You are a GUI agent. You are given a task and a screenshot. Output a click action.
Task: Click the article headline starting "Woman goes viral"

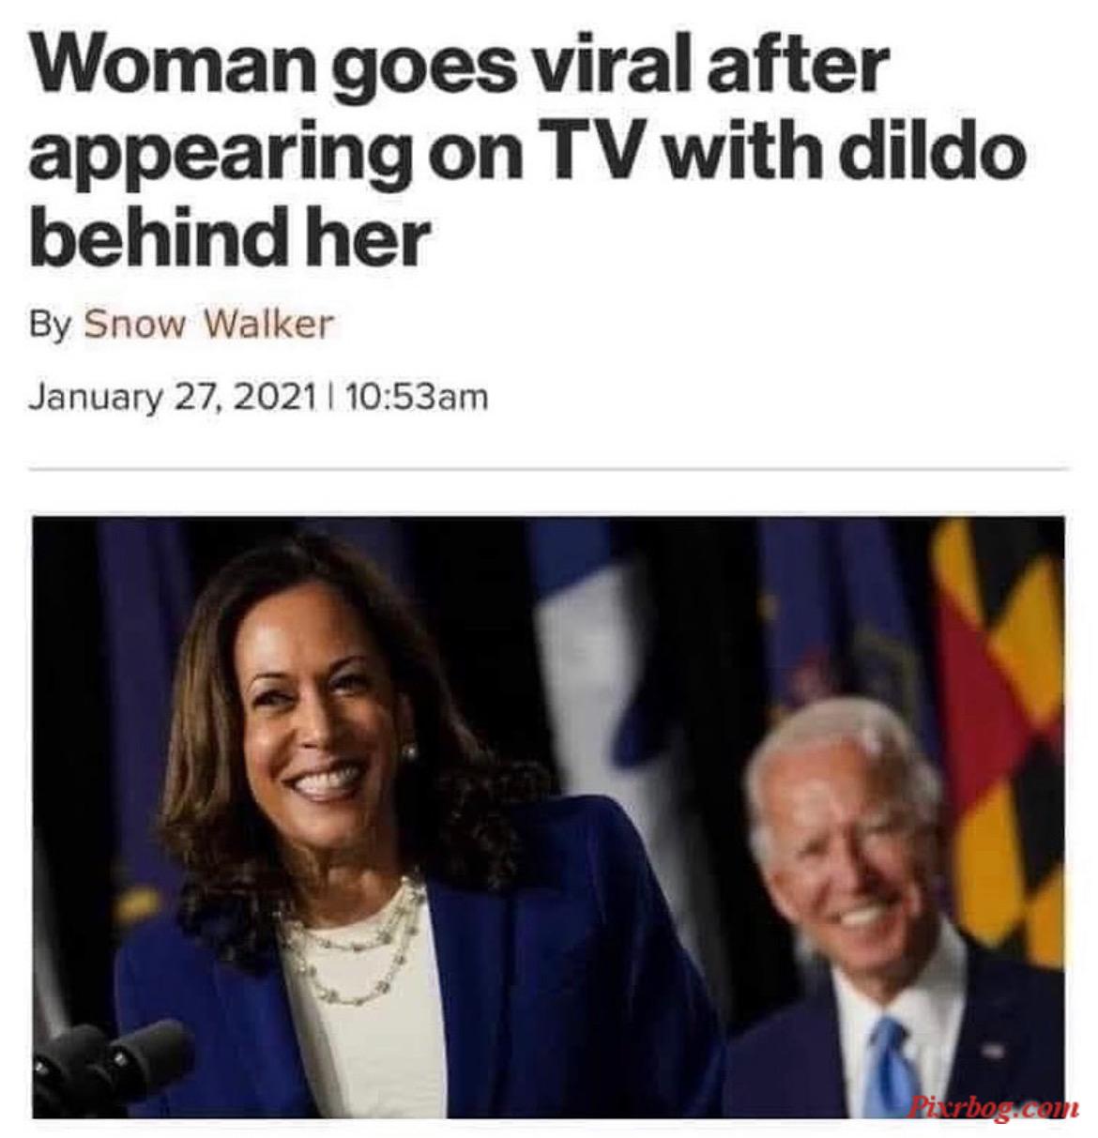(x=526, y=148)
